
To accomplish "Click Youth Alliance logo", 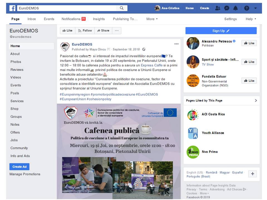I will (193, 133).
